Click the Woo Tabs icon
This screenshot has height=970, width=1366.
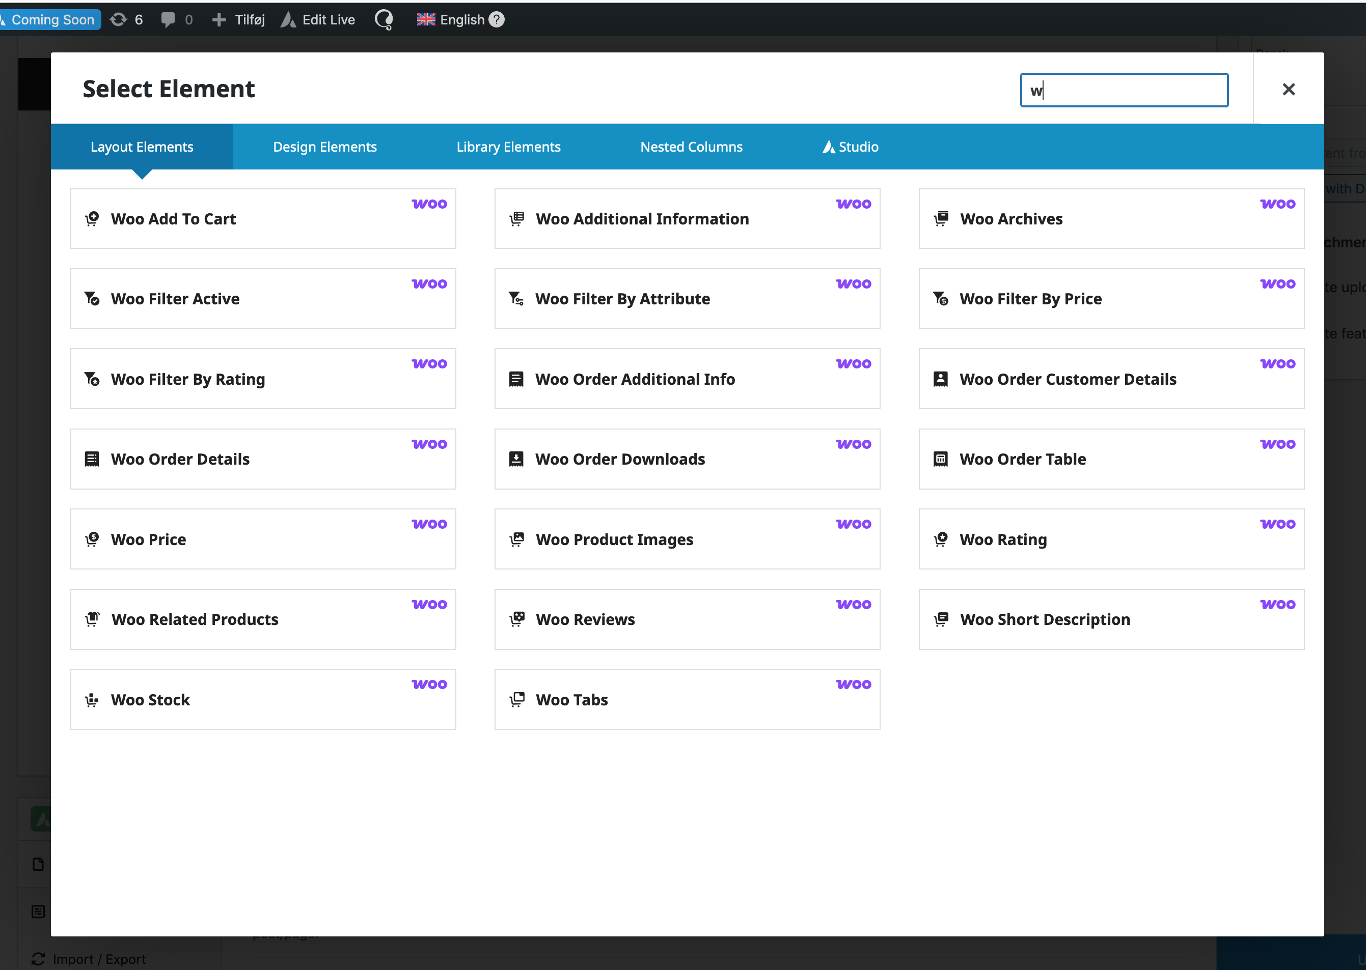516,700
